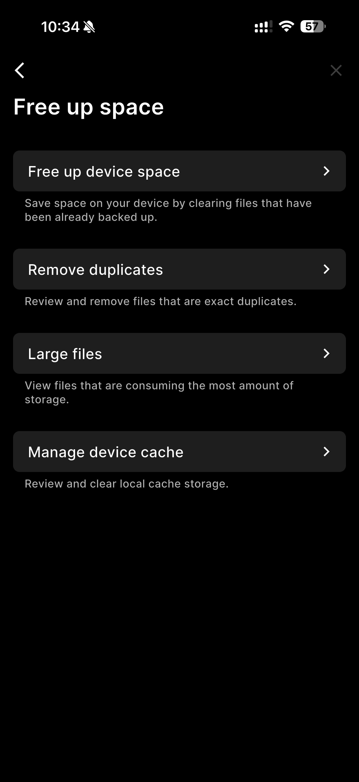Select the Large files entry
Viewport: 359px width, 782px height.
(x=179, y=353)
